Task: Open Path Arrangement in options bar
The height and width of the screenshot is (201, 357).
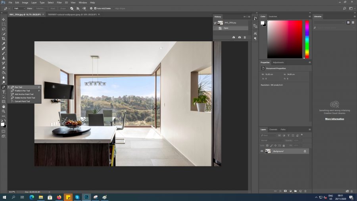Action: pyautogui.click(x=84, y=8)
